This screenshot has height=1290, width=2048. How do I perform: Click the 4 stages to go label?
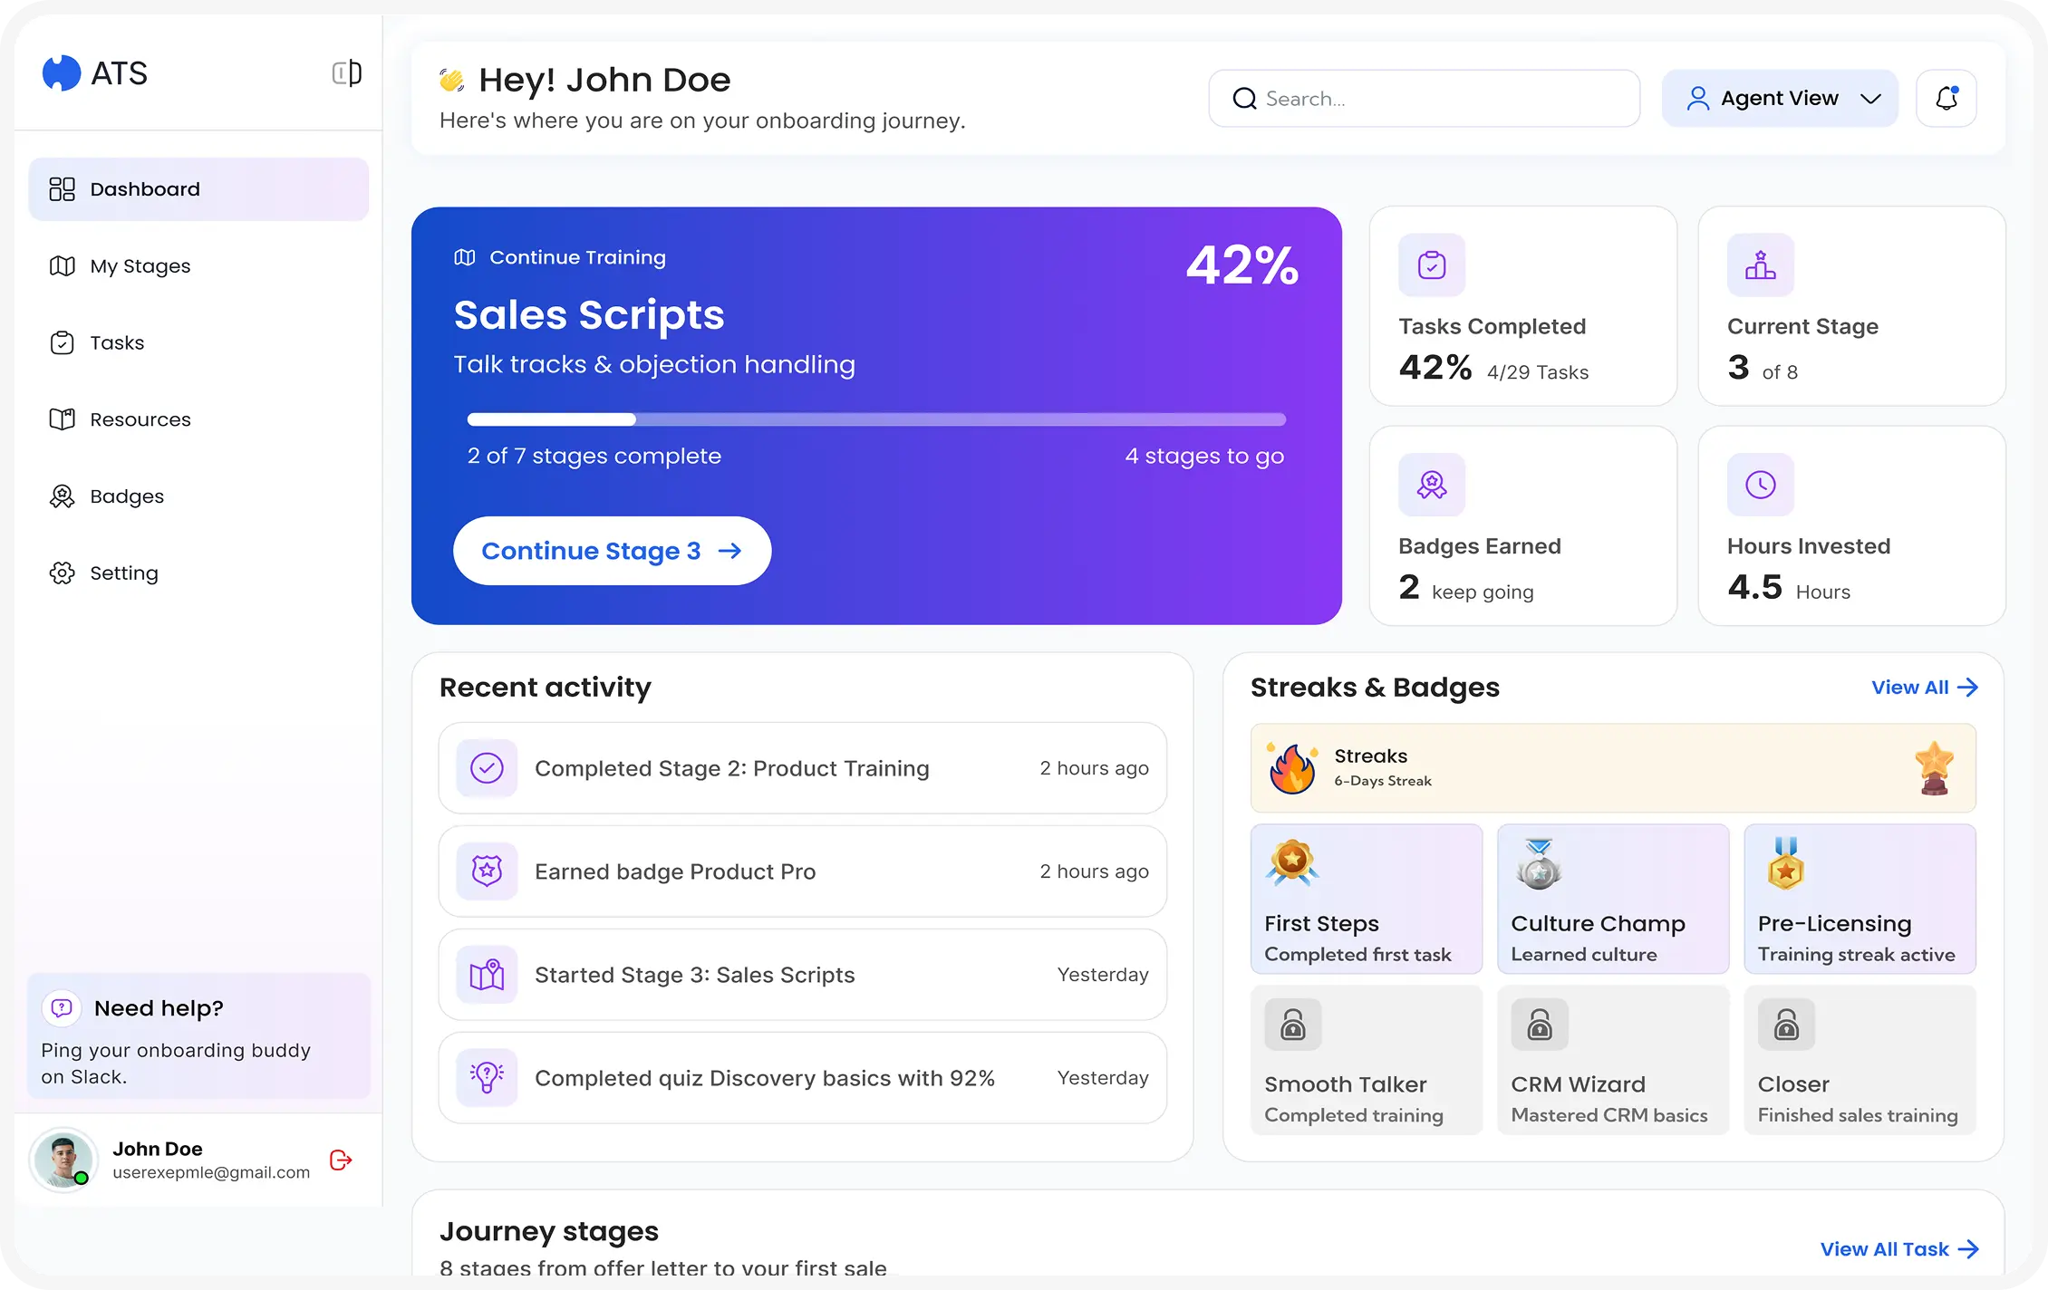point(1204,456)
